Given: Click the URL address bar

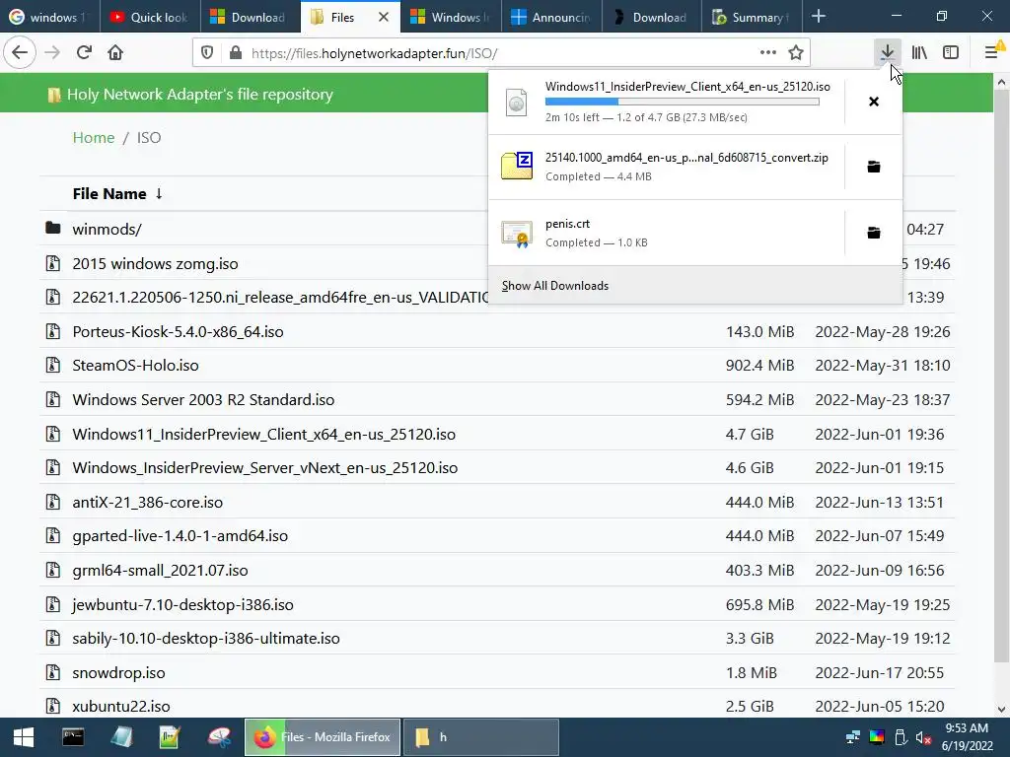Looking at the screenshot, I should [x=502, y=53].
